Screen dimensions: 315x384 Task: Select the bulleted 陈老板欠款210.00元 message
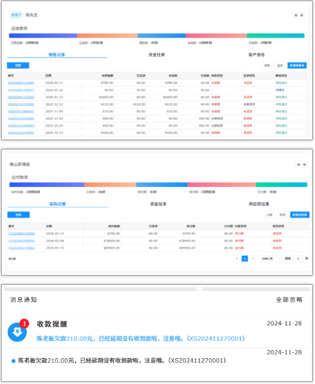tap(122, 361)
